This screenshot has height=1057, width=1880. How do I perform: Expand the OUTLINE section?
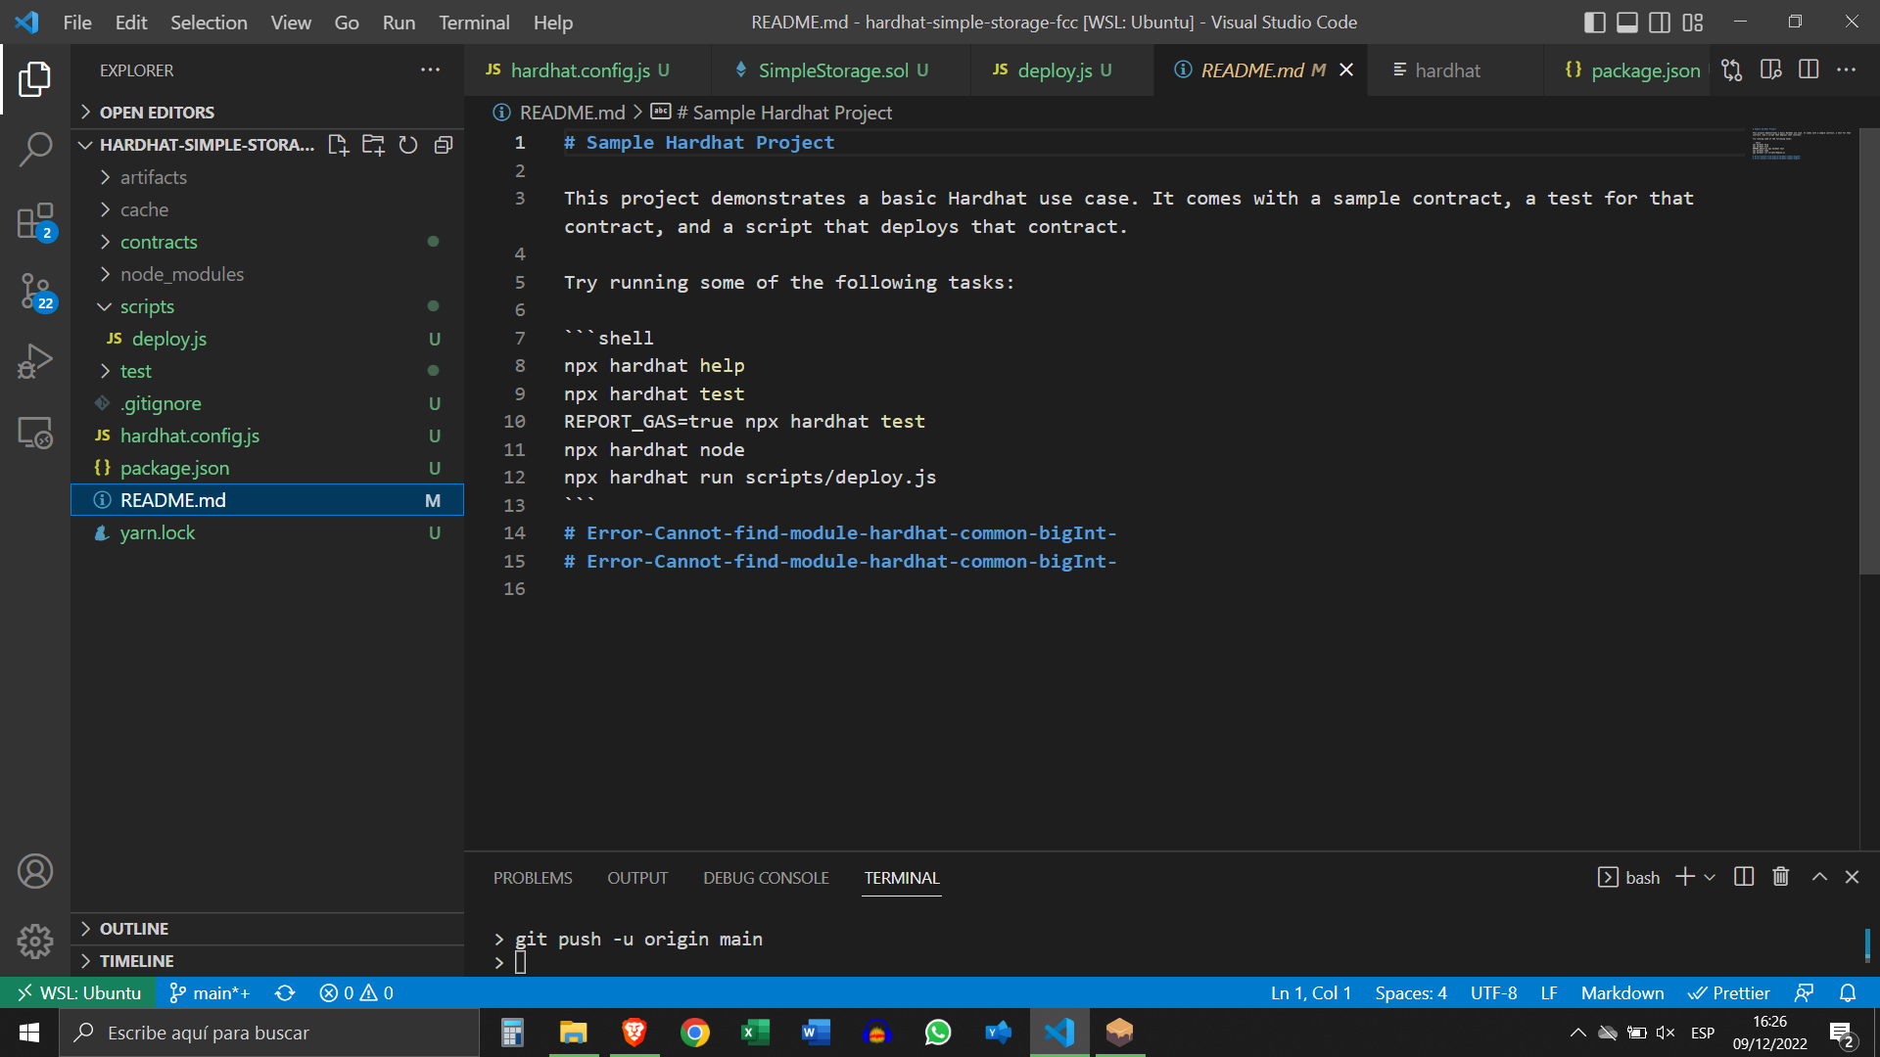134,928
